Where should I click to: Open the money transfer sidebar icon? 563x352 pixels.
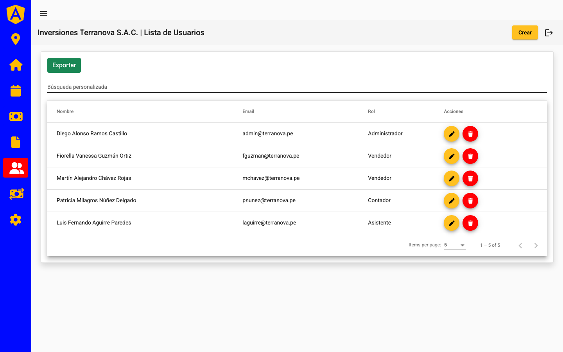16,194
